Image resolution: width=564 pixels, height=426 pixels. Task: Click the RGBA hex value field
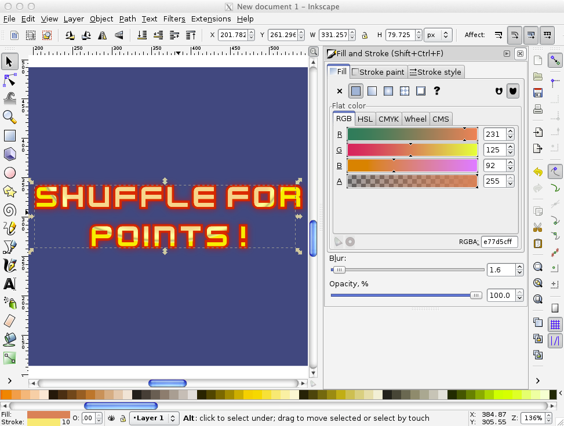(x=499, y=242)
